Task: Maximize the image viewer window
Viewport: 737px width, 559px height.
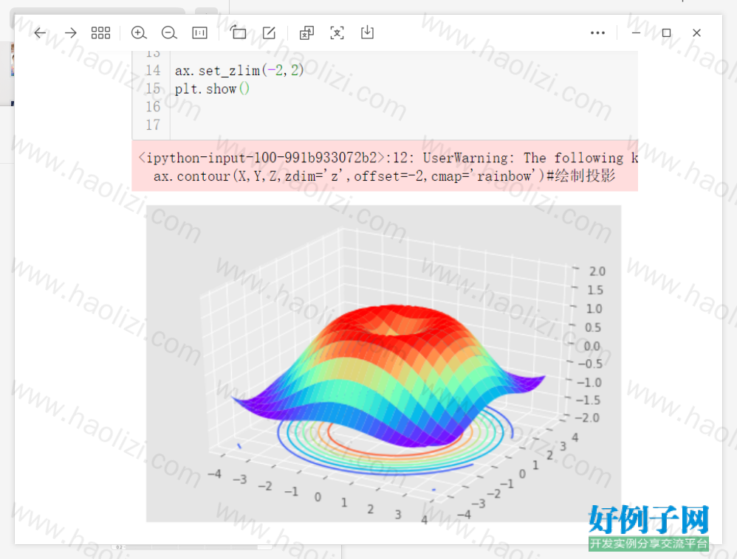Action: coord(666,33)
